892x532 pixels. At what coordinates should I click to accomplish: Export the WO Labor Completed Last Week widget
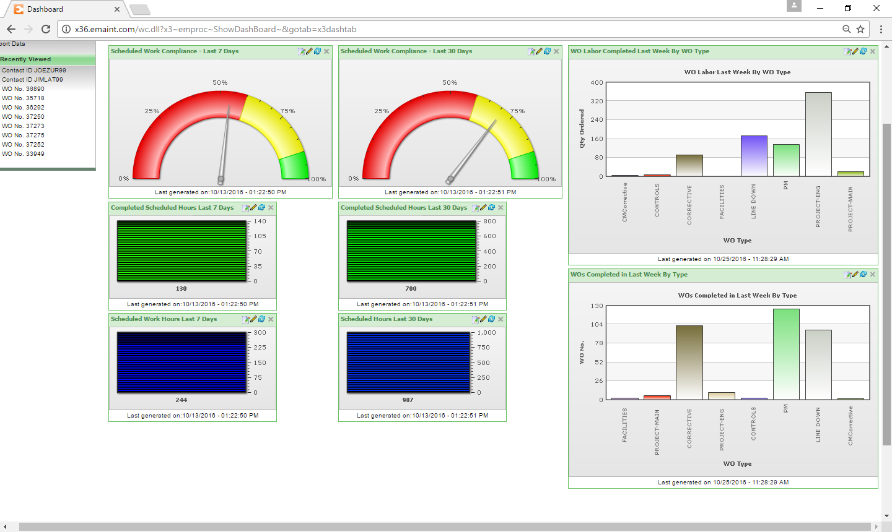point(847,51)
